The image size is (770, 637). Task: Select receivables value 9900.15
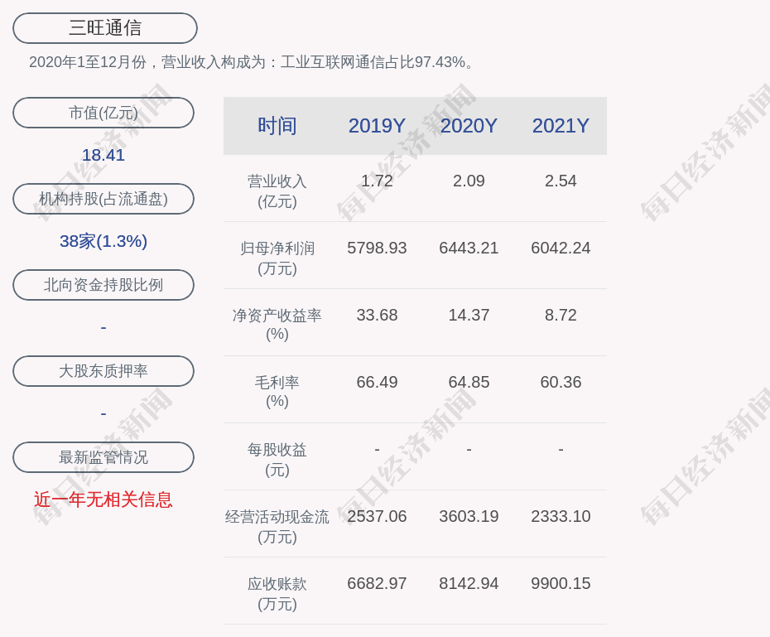[x=561, y=583]
